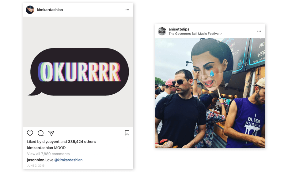288x174 pixels.
Task: Save post with the bookmark icon
Action: [127, 133]
